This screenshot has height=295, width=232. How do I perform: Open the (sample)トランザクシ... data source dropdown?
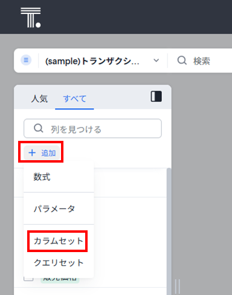102,61
